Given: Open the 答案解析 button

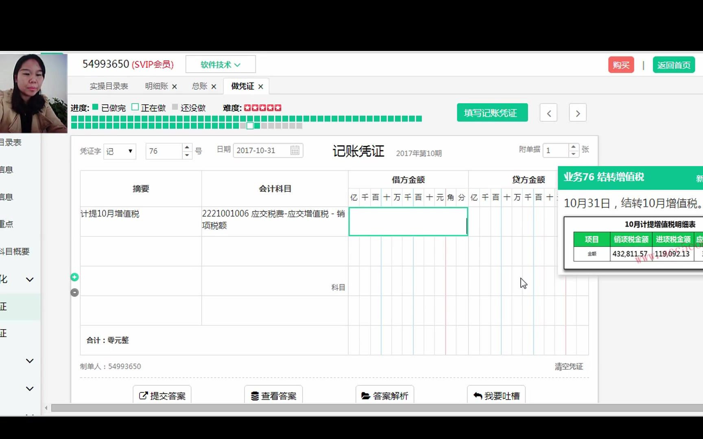Looking at the screenshot, I should pos(384,396).
